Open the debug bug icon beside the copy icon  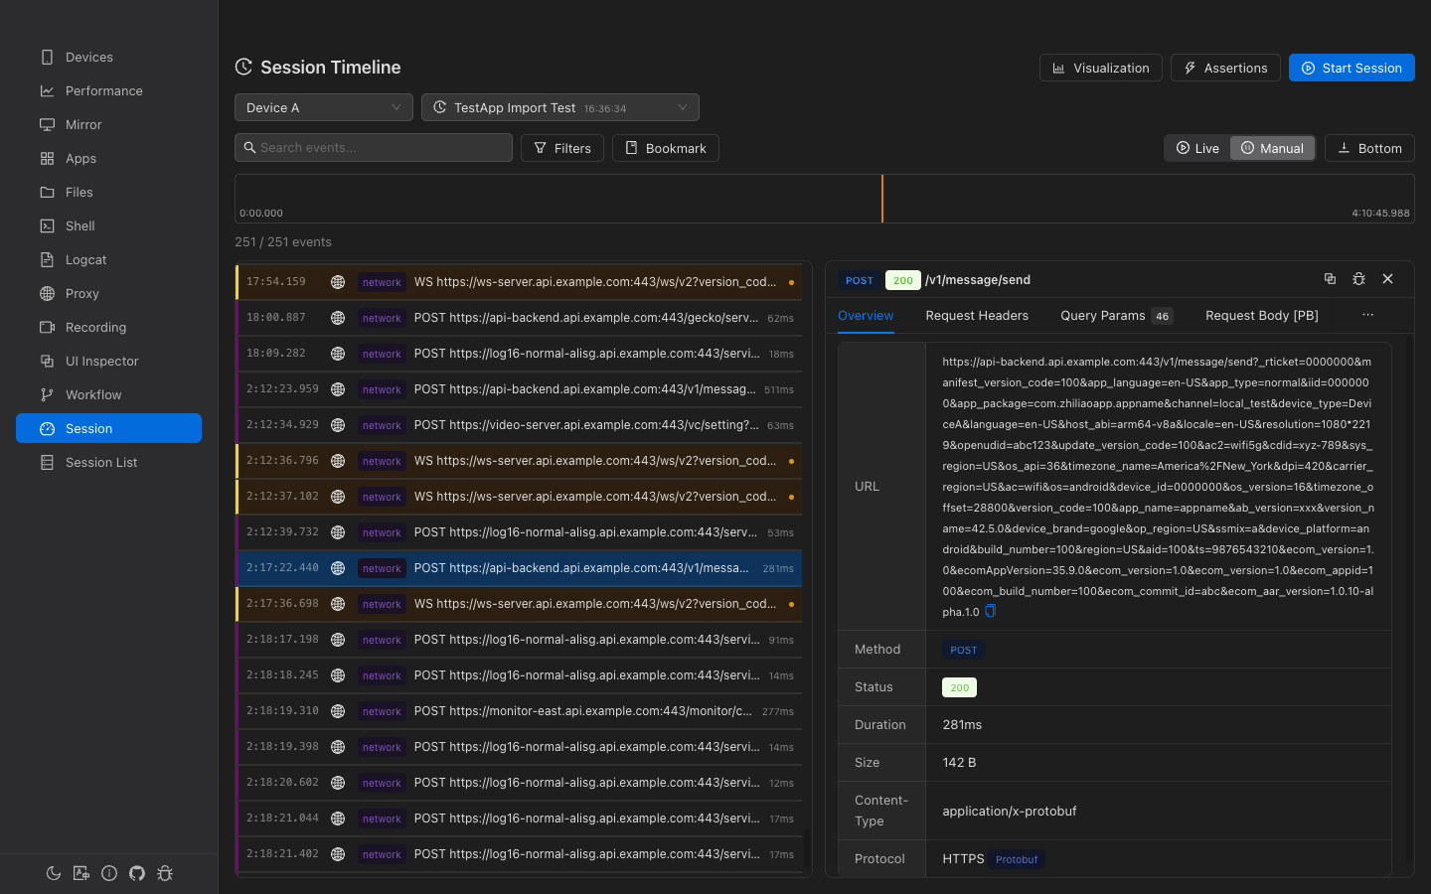click(1358, 279)
